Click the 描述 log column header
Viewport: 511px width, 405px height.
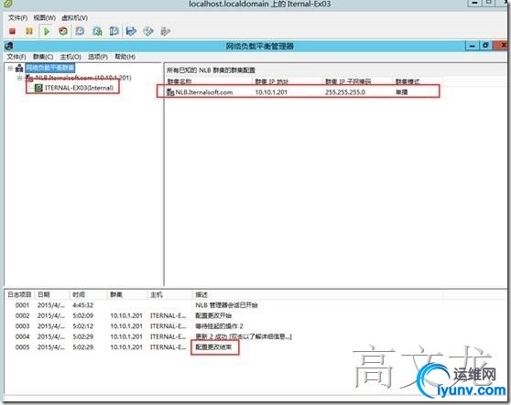pyautogui.click(x=201, y=294)
